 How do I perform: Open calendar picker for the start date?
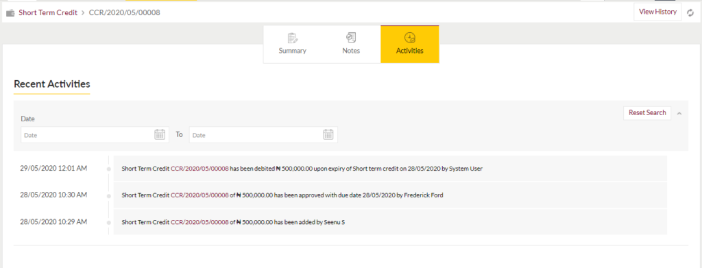tap(160, 134)
